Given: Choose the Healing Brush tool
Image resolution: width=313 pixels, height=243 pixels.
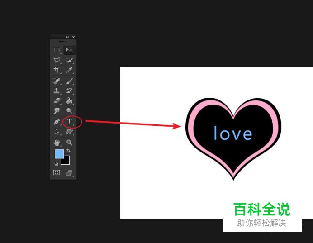Looking at the screenshot, I should pos(57,81).
